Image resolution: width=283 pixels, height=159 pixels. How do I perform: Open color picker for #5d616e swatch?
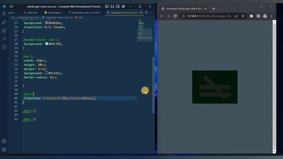46,23
